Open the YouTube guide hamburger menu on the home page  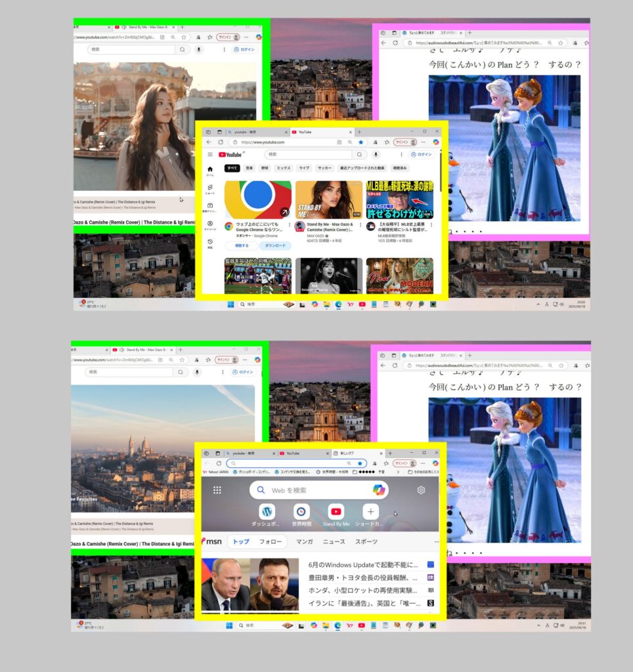pyautogui.click(x=210, y=155)
